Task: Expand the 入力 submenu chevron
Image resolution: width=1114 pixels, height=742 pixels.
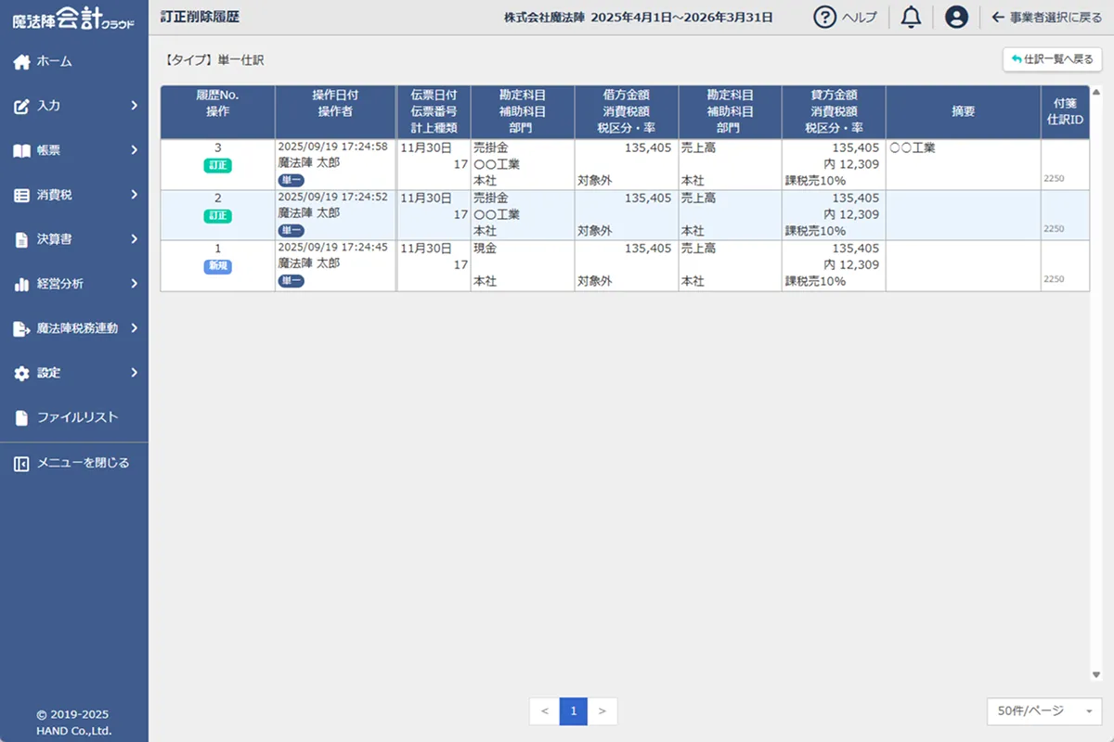Action: pyautogui.click(x=134, y=106)
